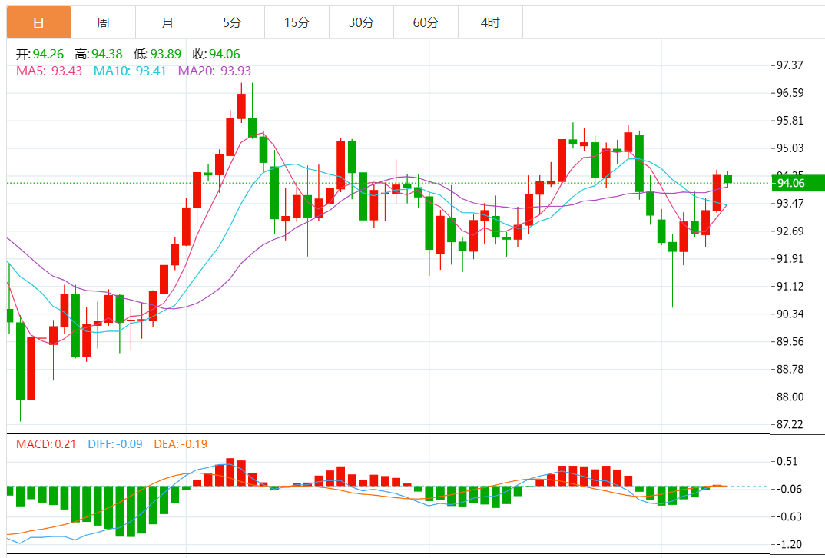Click the high price 高:94.38

pos(99,54)
